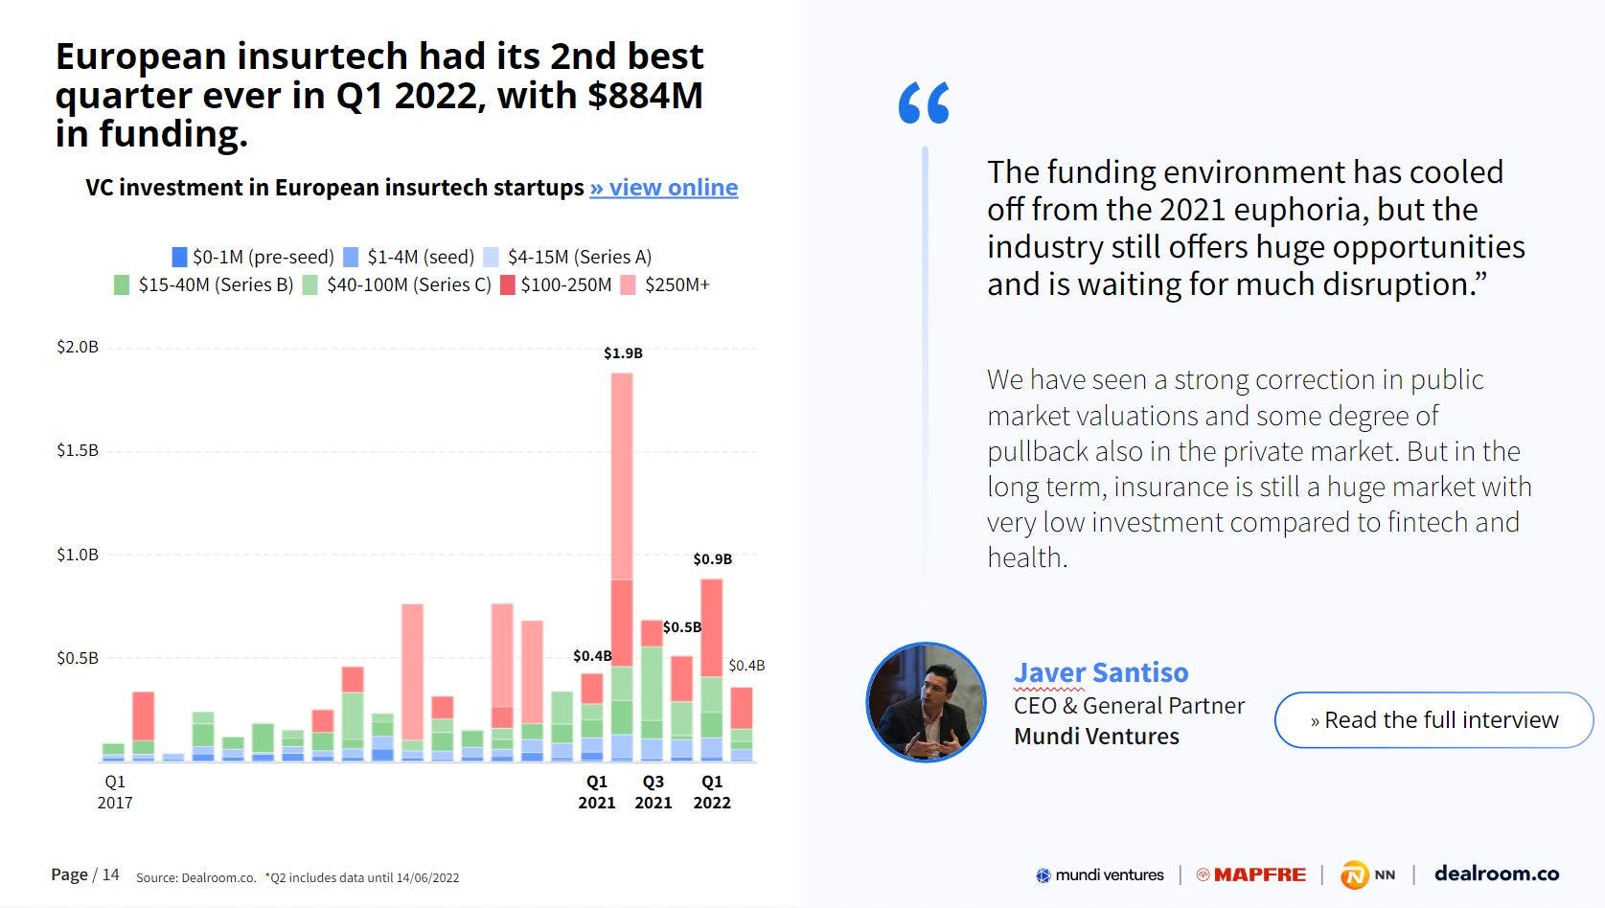Select Javer Santiso's profile photo
This screenshot has height=908, width=1605.
pyautogui.click(x=927, y=703)
